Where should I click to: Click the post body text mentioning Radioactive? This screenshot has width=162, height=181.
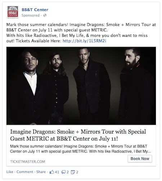coord(77,35)
